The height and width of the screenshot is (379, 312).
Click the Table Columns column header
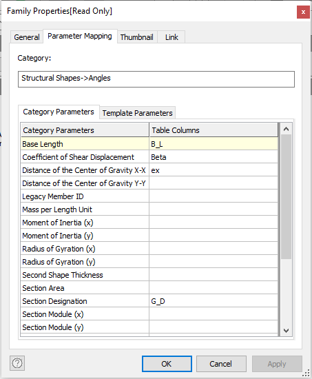(214, 130)
